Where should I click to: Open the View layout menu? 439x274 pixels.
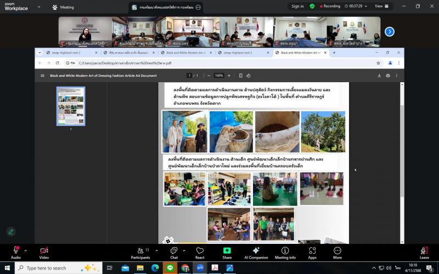381,6
